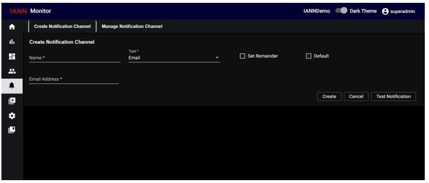Select the notification bell icon
This screenshot has width=429, height=183.
[12, 86]
